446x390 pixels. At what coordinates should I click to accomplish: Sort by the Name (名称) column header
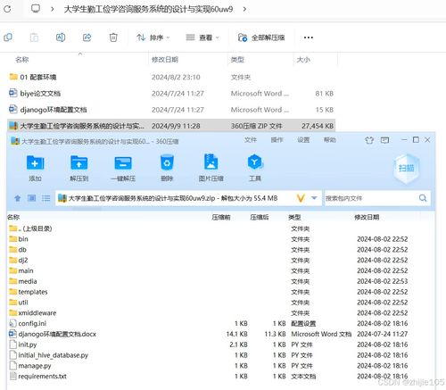click(22, 60)
